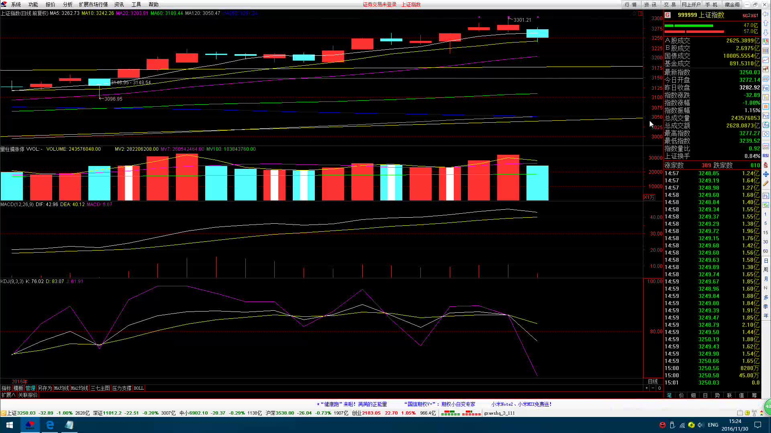The height and width of the screenshot is (433, 771).
Task: Click the green refresh icon in right toolbar
Action: pos(766,205)
